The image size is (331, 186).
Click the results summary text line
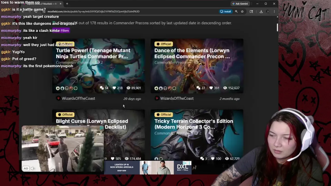click(142, 23)
